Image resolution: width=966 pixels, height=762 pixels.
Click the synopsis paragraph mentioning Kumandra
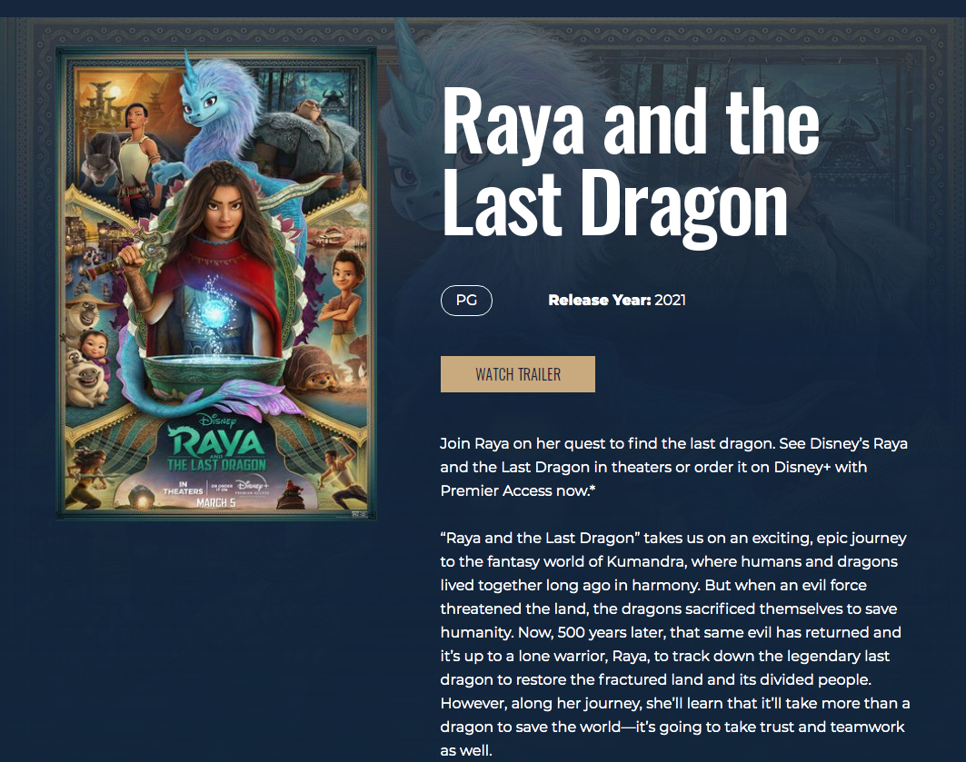click(674, 644)
